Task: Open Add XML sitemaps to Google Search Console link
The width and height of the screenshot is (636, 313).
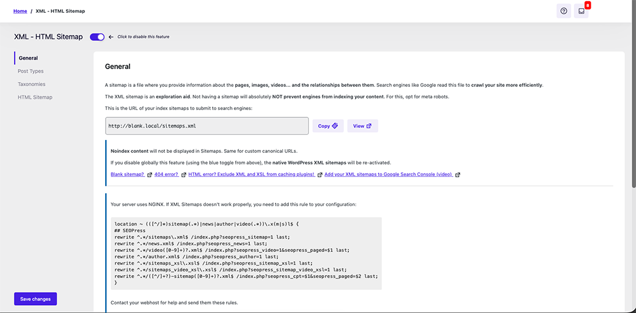Action: pos(389,175)
